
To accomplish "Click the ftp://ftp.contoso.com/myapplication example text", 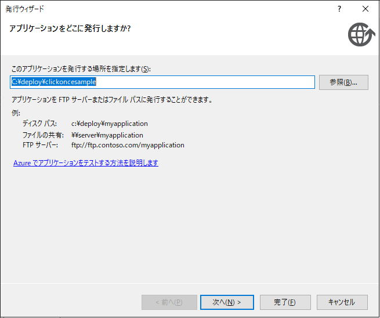I will coord(128,145).
